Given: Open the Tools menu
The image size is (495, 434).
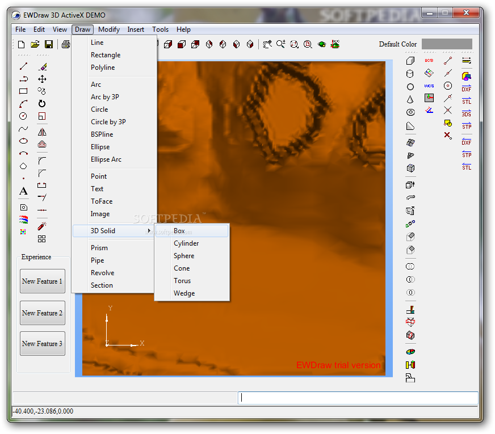Looking at the screenshot, I should pos(161,30).
